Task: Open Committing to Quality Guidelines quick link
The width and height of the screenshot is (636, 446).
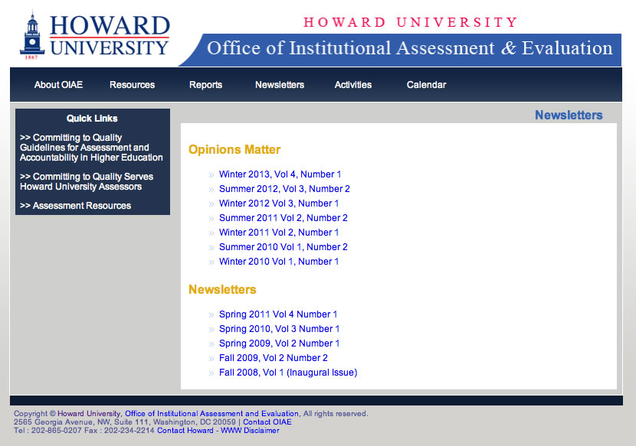Action: (x=91, y=148)
